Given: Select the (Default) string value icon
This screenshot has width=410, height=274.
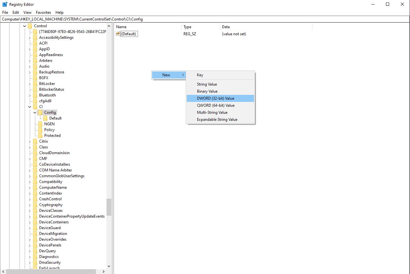Looking at the screenshot, I should 118,34.
